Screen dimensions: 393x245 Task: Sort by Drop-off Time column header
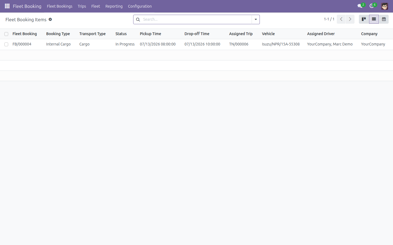point(197,34)
